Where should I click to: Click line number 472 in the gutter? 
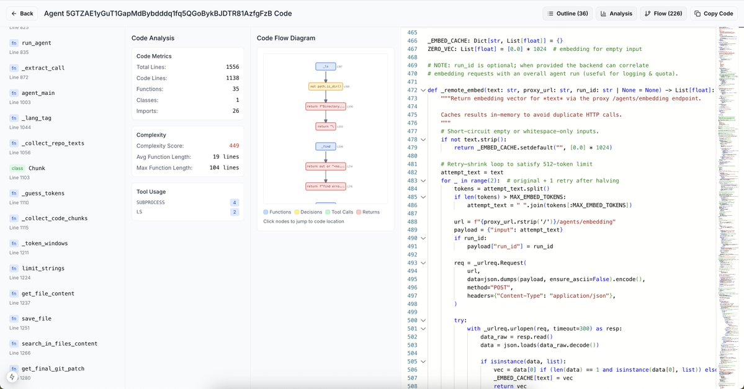point(412,90)
